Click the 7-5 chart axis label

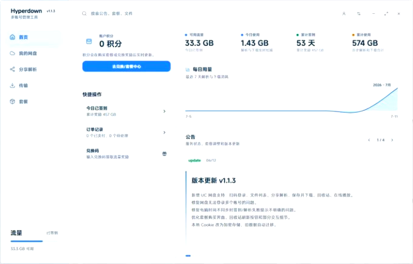(189, 117)
